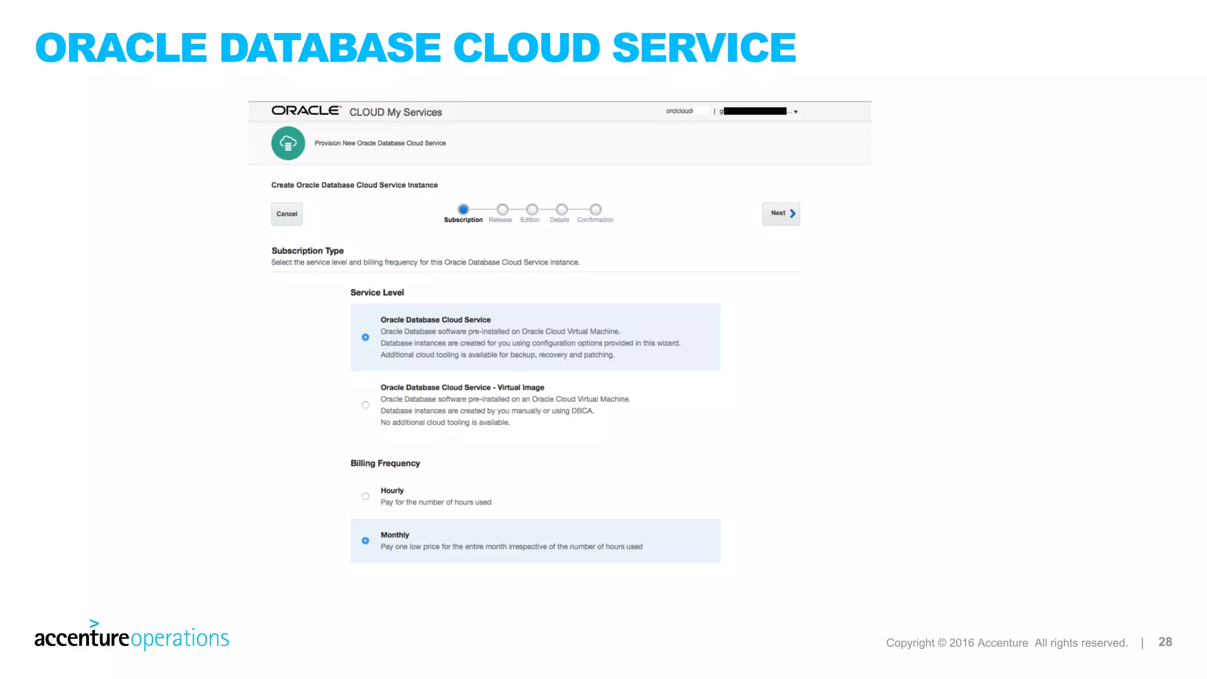Image resolution: width=1207 pixels, height=679 pixels.
Task: Select the Oracle Database Cloud Service radio button
Action: [365, 337]
